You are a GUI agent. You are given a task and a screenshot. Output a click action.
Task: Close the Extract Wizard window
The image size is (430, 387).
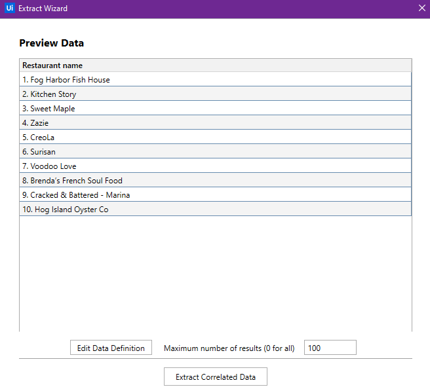point(422,8)
